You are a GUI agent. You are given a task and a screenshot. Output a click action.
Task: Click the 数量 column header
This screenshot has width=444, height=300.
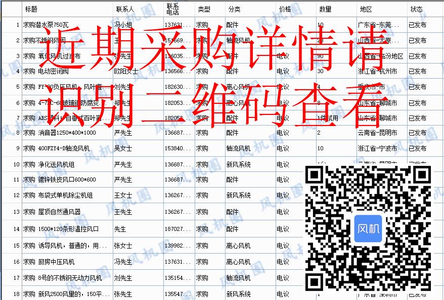[325, 9]
